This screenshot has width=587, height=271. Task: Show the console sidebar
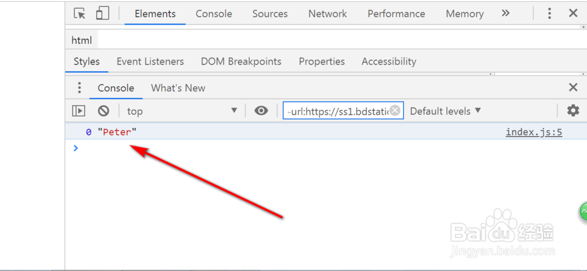[x=79, y=111]
